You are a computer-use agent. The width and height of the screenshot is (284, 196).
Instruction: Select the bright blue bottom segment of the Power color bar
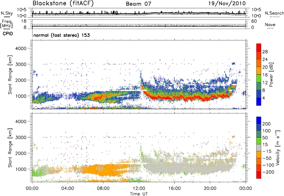(x=259, y=102)
